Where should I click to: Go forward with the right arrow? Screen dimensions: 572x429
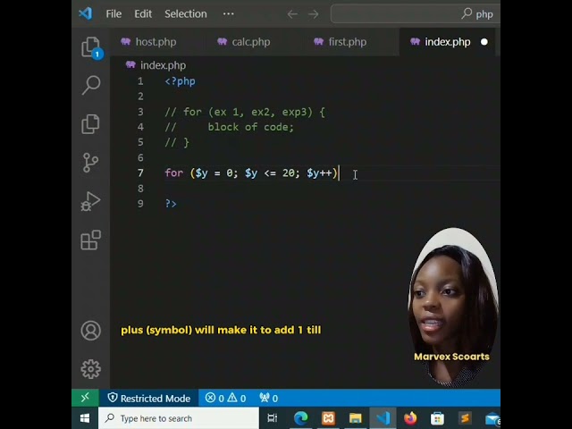[313, 14]
